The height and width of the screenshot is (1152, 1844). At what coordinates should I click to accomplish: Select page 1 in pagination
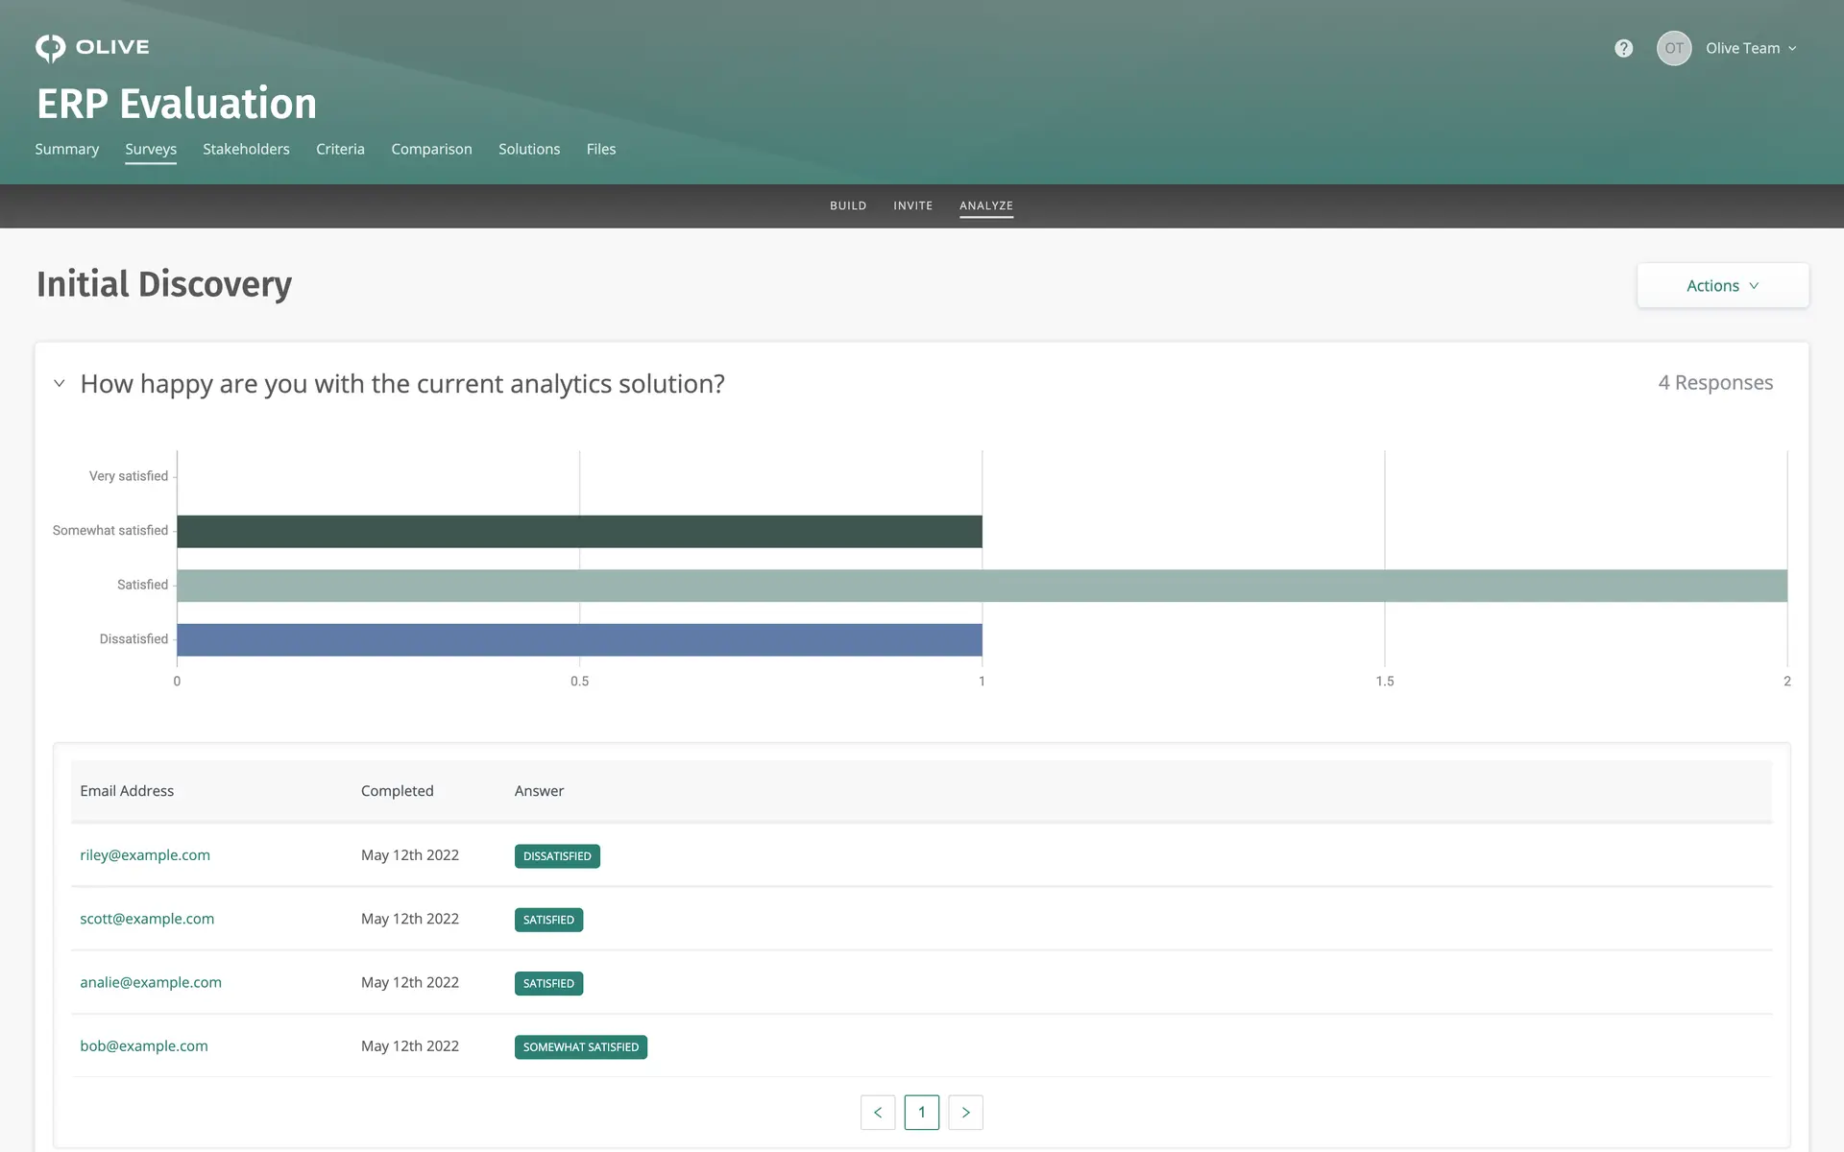921,1112
